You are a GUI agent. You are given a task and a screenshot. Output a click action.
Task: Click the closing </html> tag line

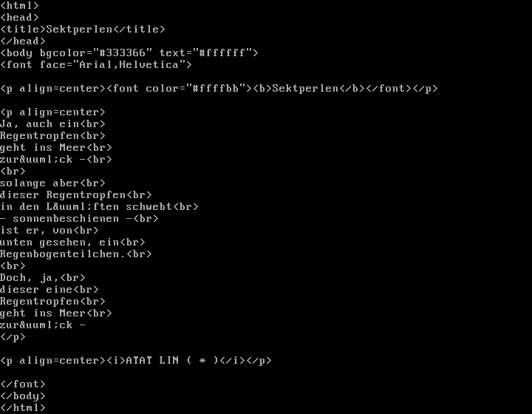point(22,408)
